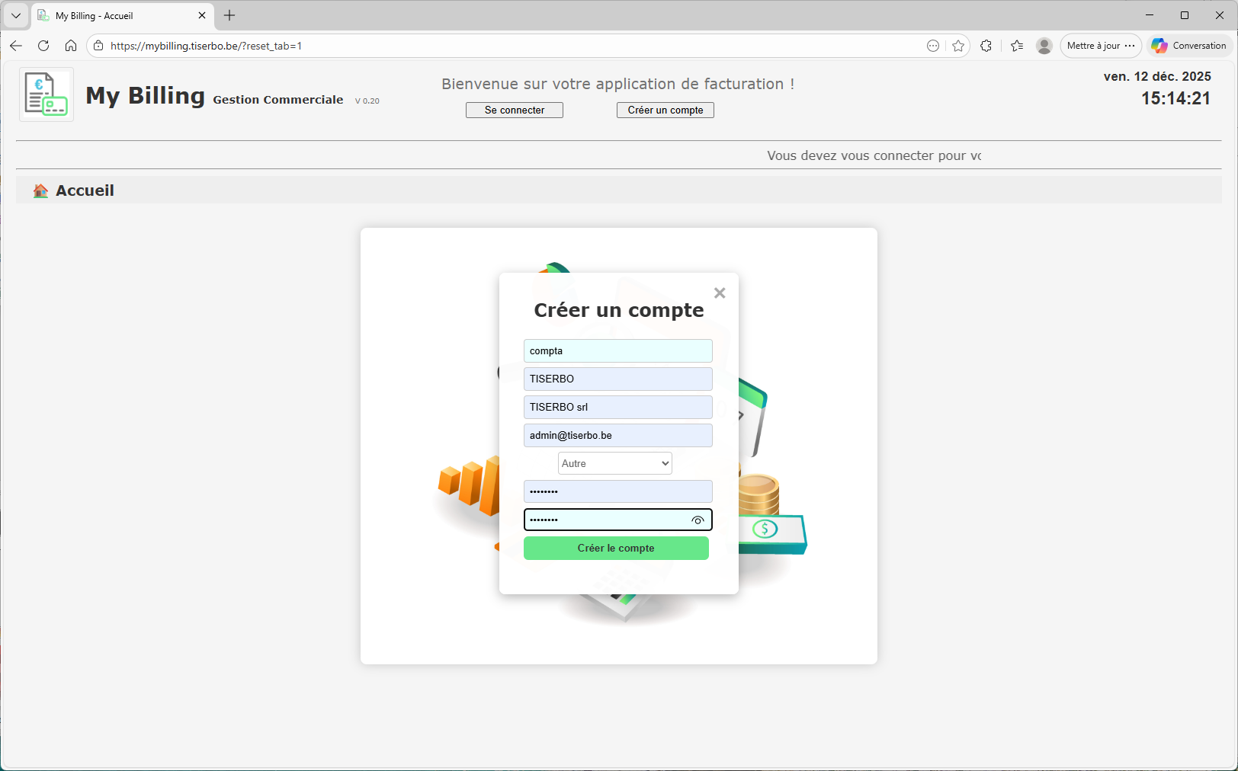Click the admin@tiserbo.be email field
This screenshot has width=1238, height=771.
(617, 435)
